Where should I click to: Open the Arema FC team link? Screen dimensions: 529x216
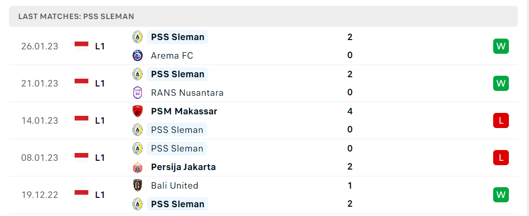[172, 55]
